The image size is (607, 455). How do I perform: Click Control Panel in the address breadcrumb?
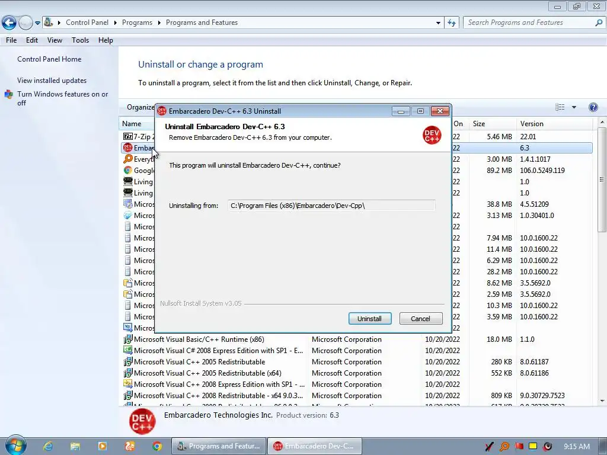[87, 23]
